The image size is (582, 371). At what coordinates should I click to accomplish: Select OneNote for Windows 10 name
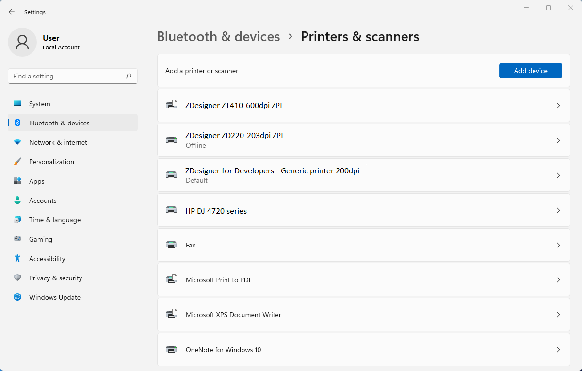point(223,350)
